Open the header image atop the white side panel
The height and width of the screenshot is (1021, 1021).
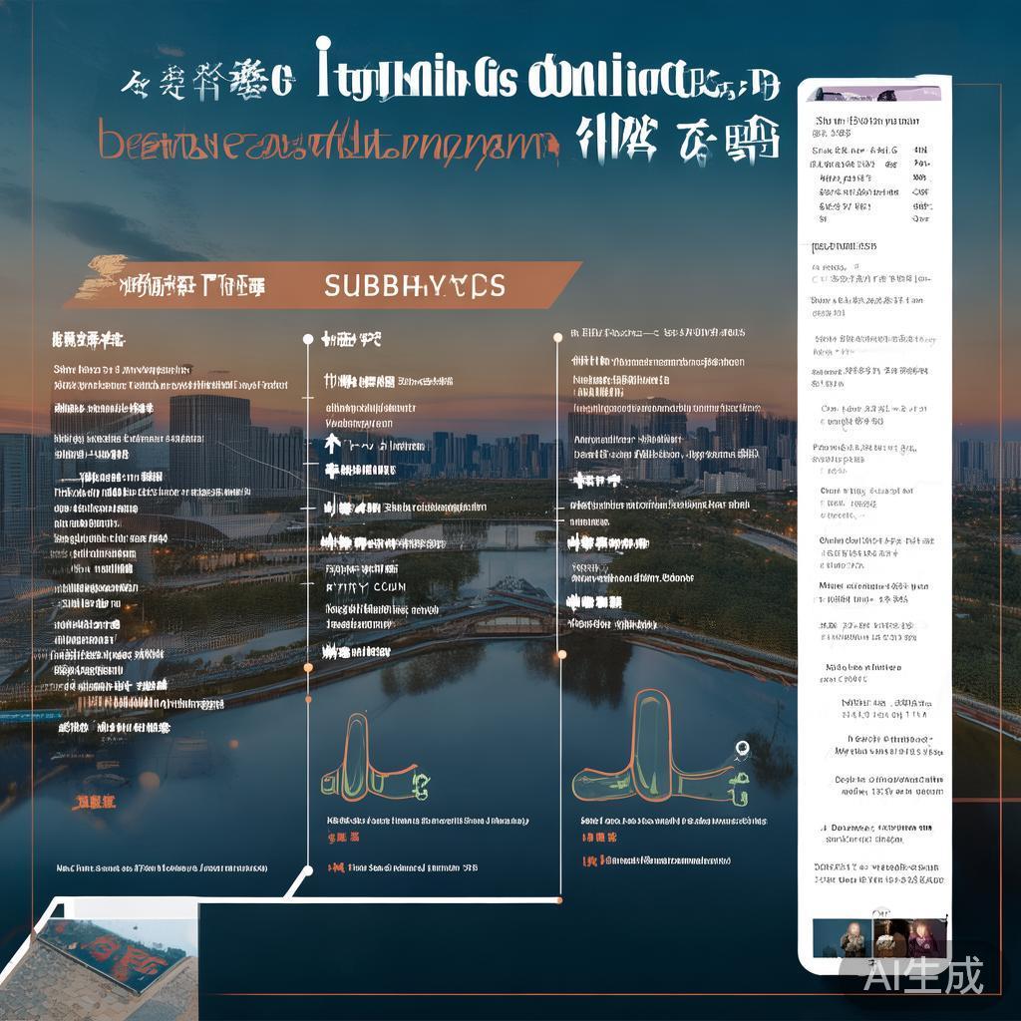click(874, 95)
